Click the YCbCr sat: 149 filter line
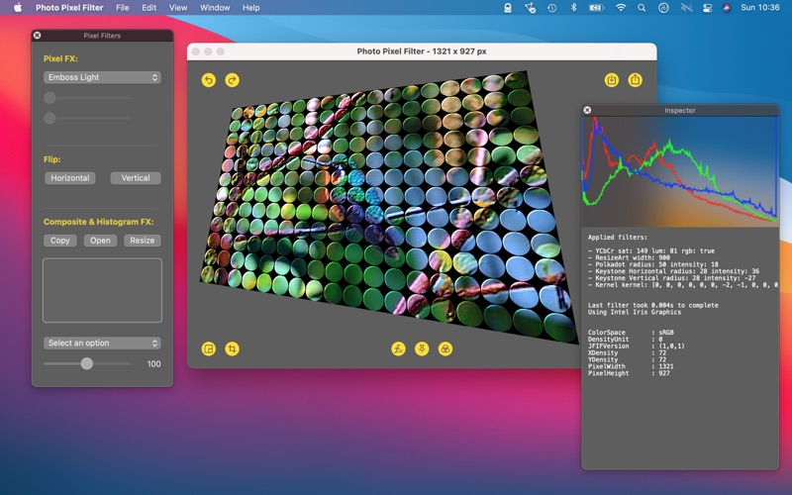Screen dimensions: 792x495 click(651, 250)
